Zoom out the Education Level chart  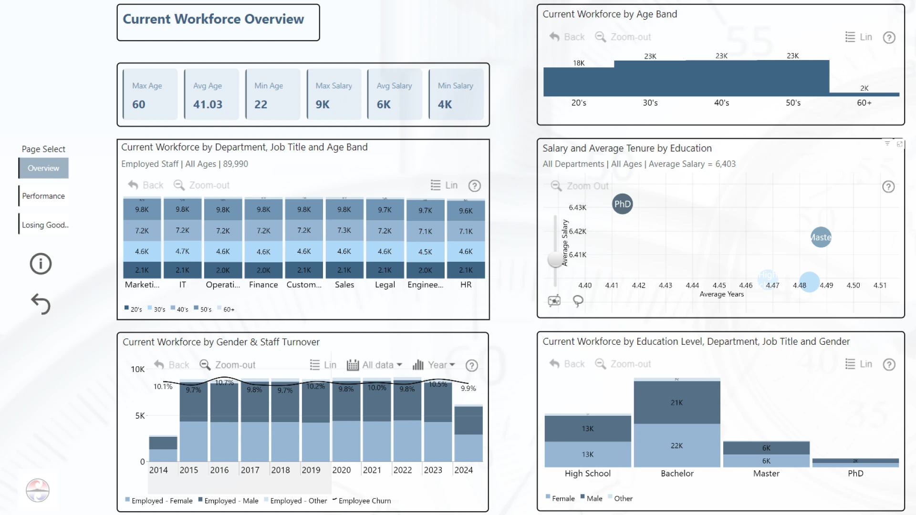[x=623, y=364]
